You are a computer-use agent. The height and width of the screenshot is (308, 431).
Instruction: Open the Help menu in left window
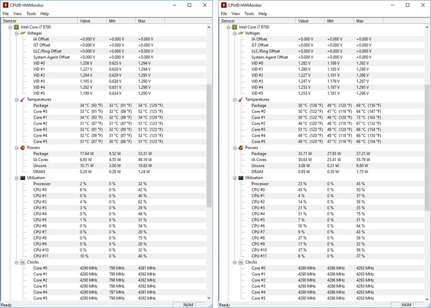tap(44, 14)
